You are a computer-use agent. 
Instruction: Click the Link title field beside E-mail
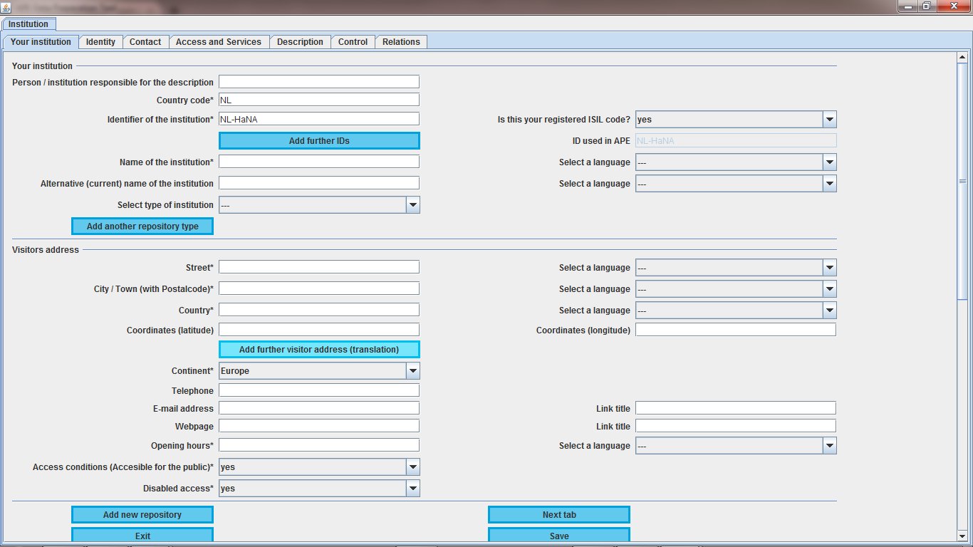coord(736,408)
